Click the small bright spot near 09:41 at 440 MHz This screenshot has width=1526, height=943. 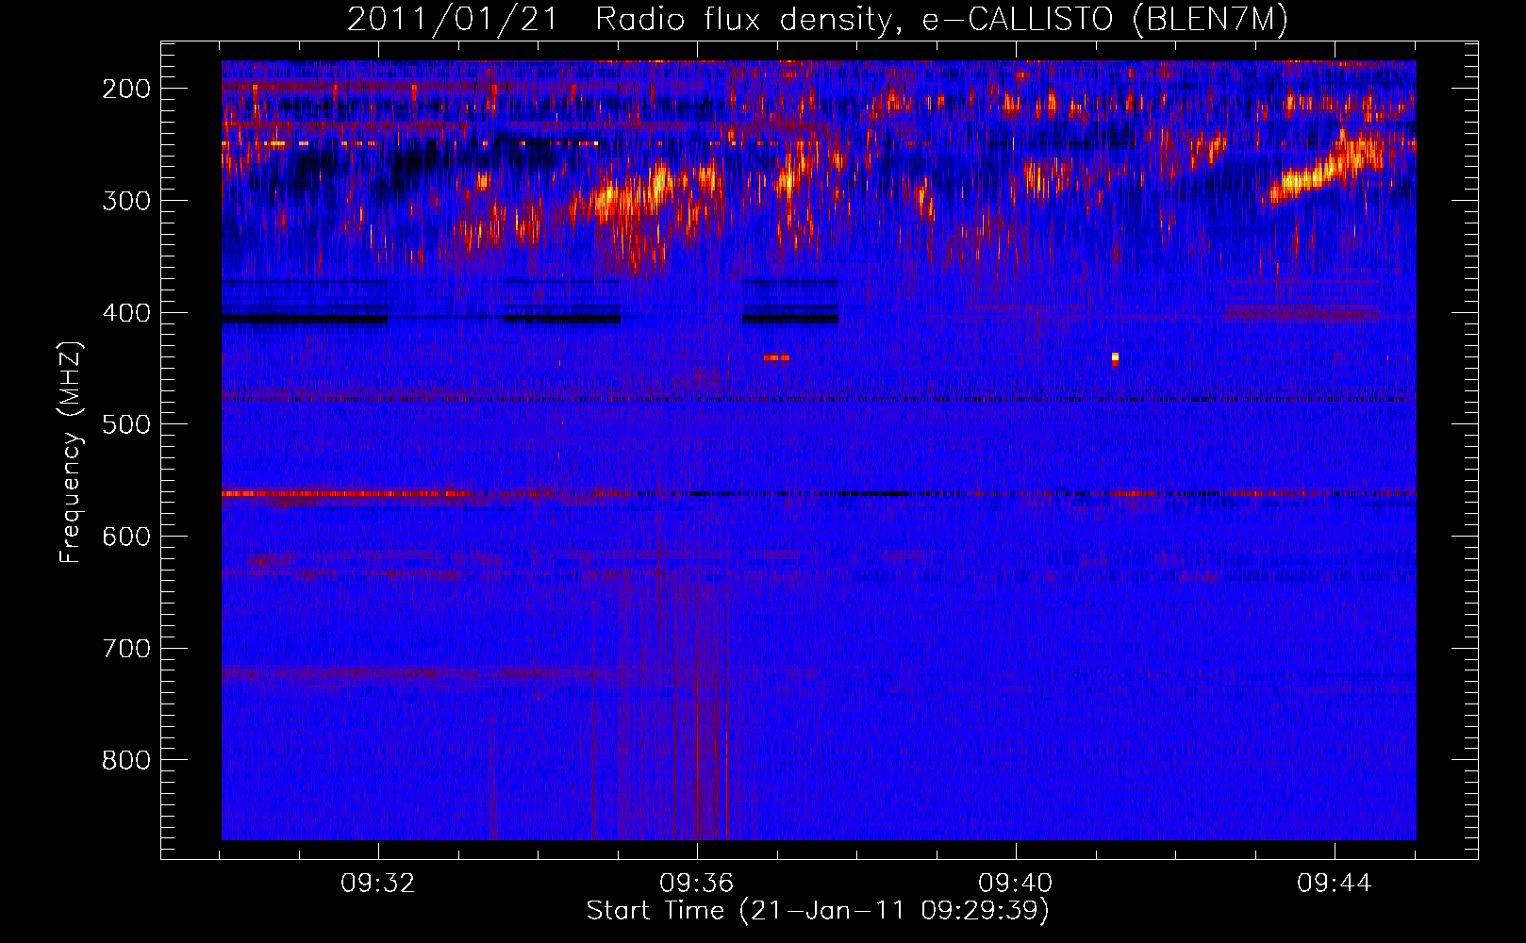click(1115, 358)
